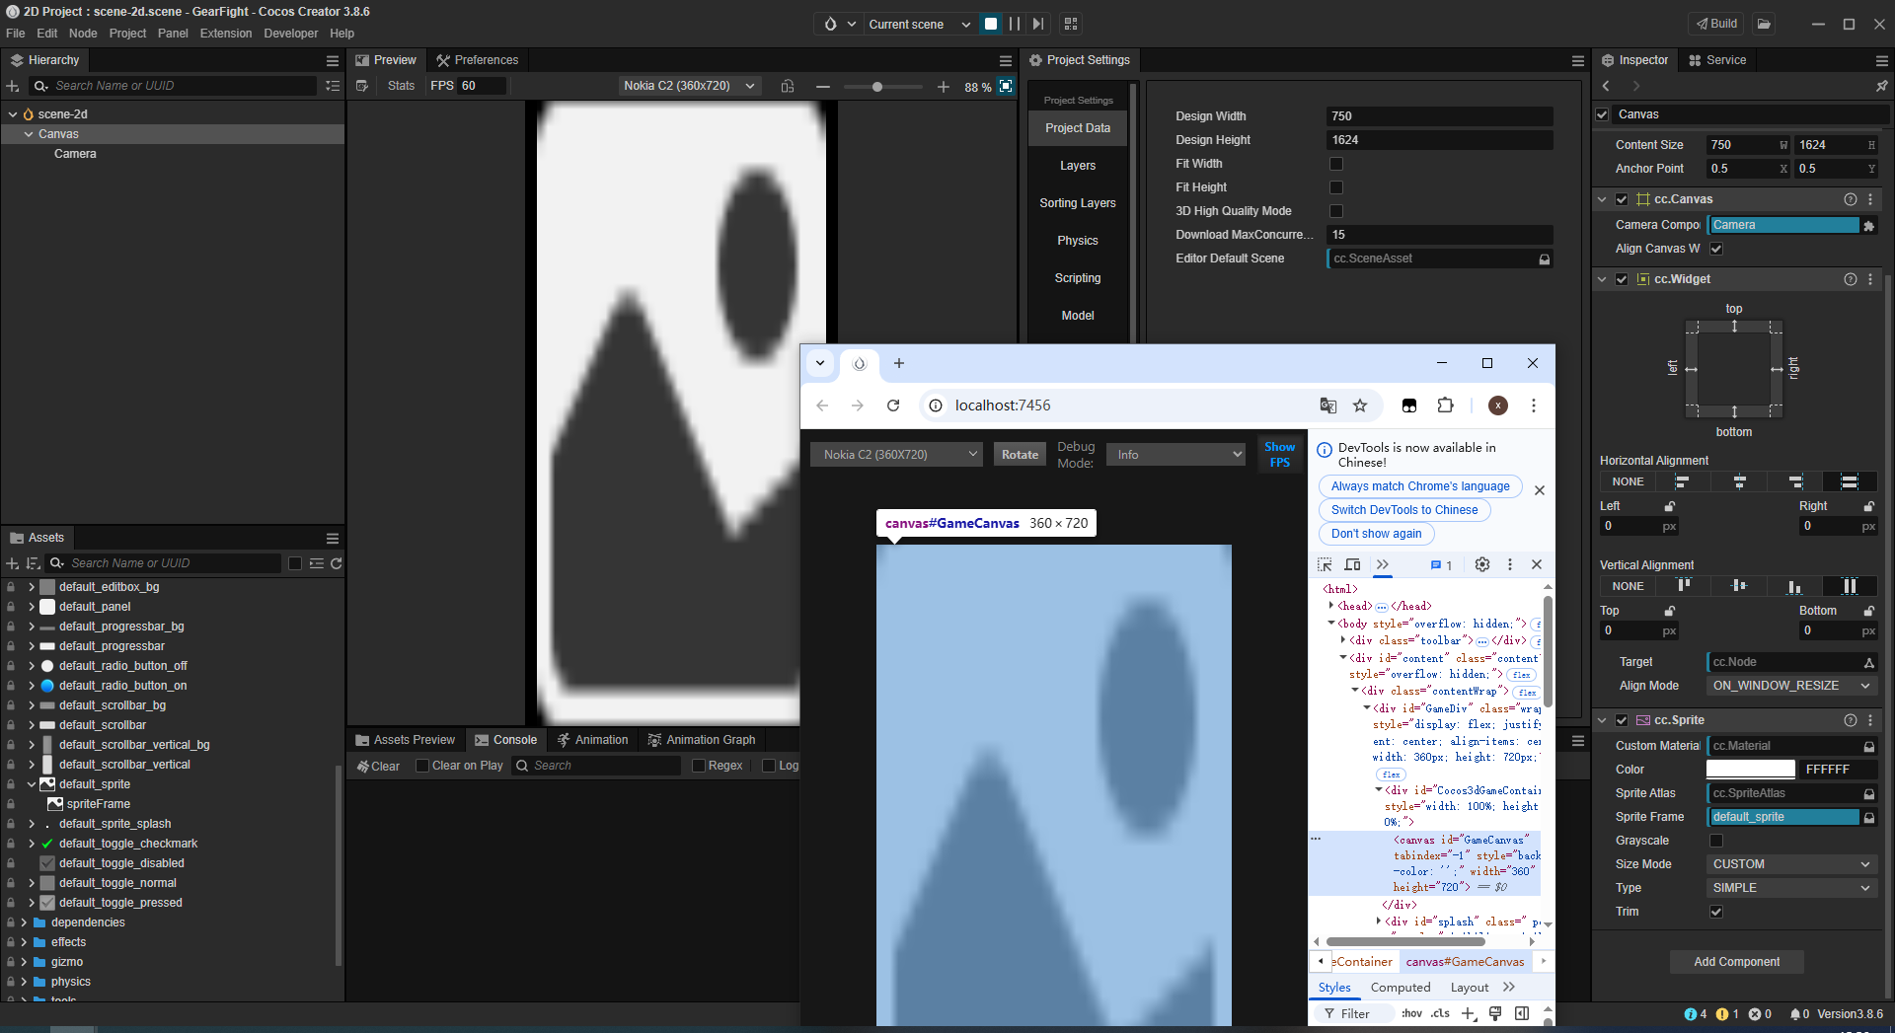Bookmark the page with the star icon
This screenshot has height=1033, width=1895.
(x=1360, y=406)
